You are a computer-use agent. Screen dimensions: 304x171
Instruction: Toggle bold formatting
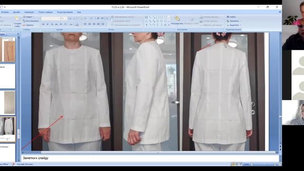[43, 24]
